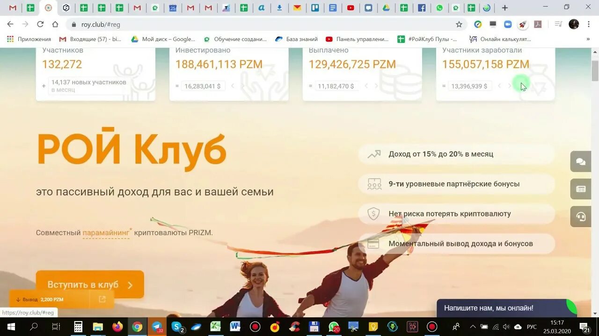
Task: Open the media control playlist icon
Action: [558, 24]
